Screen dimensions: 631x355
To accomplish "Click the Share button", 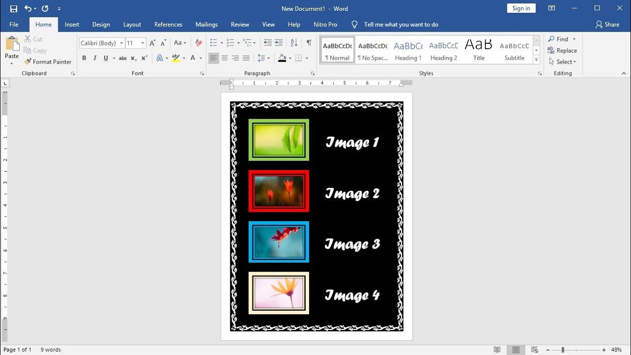I will (607, 24).
